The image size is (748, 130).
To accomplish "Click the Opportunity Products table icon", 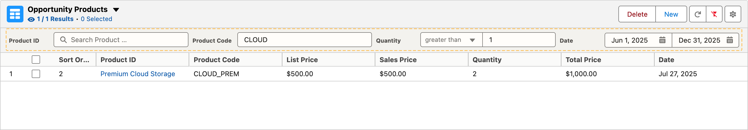I will [15, 14].
